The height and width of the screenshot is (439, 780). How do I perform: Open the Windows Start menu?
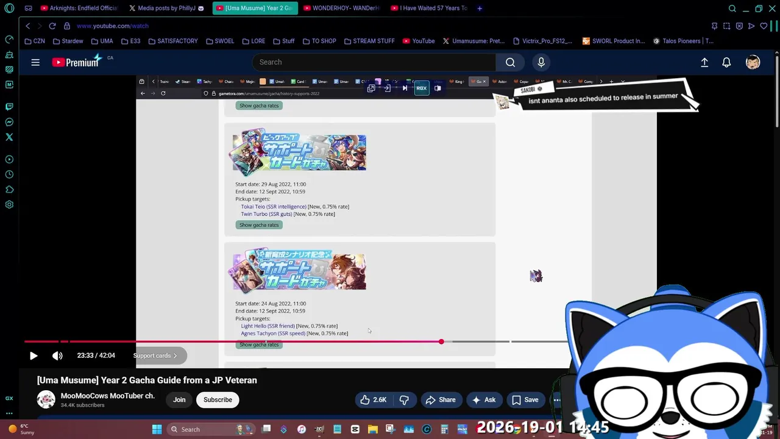(x=157, y=429)
